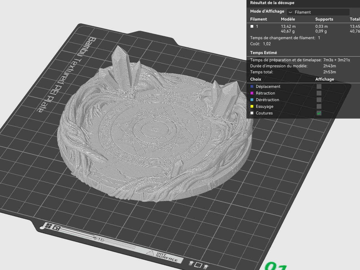Click the 'Essuyage' legend label

264,107
